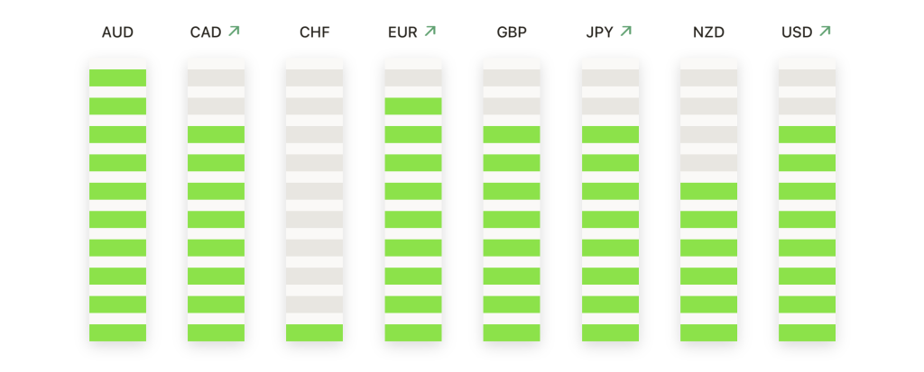Click the top gray bar in JPY column
This screenshot has height=372, width=924.
pyautogui.click(x=611, y=77)
